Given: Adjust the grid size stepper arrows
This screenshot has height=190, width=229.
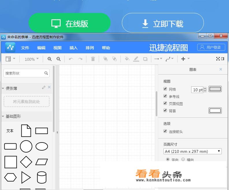Looking at the screenshot, I should [205, 90].
